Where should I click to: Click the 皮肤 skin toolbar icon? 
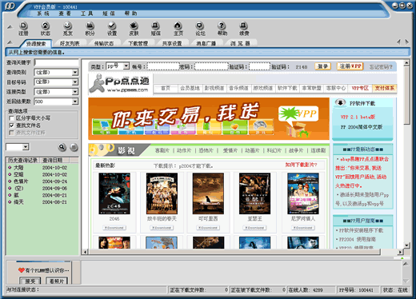pyautogui.click(x=134, y=29)
